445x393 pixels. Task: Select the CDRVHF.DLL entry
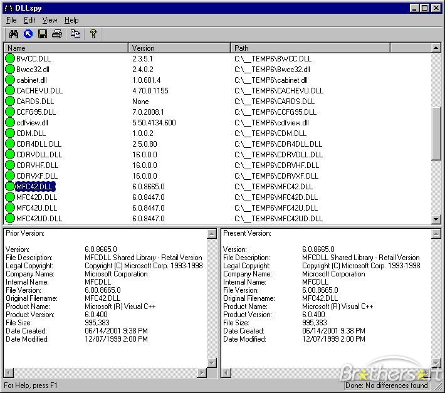[37, 165]
